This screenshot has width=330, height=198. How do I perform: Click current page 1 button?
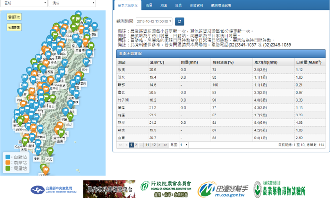point(131,145)
